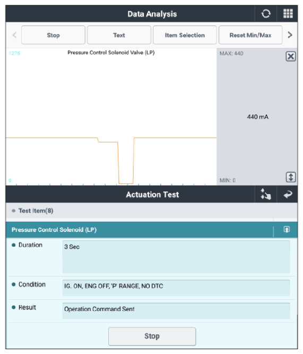Click the Result Operation Command Sent field

point(176,311)
